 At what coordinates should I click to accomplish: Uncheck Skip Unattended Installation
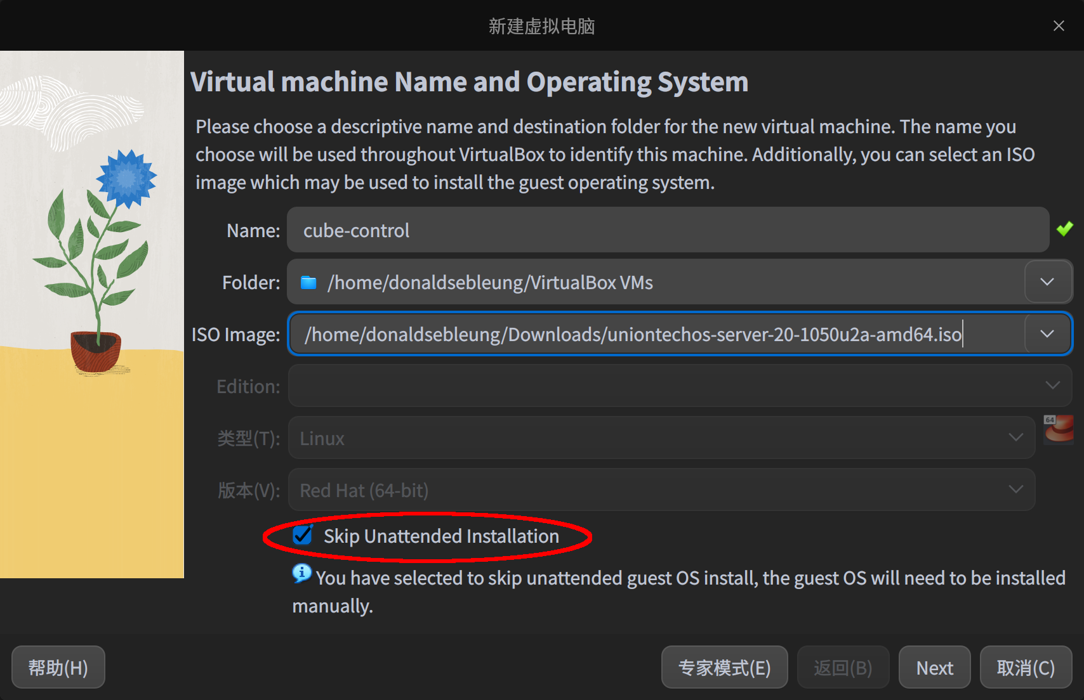(301, 536)
